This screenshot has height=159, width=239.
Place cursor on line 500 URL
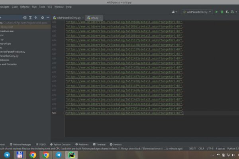(124, 113)
